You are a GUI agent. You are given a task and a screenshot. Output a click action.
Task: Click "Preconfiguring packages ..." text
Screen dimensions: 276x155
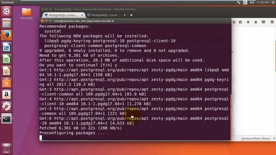tap(72, 133)
